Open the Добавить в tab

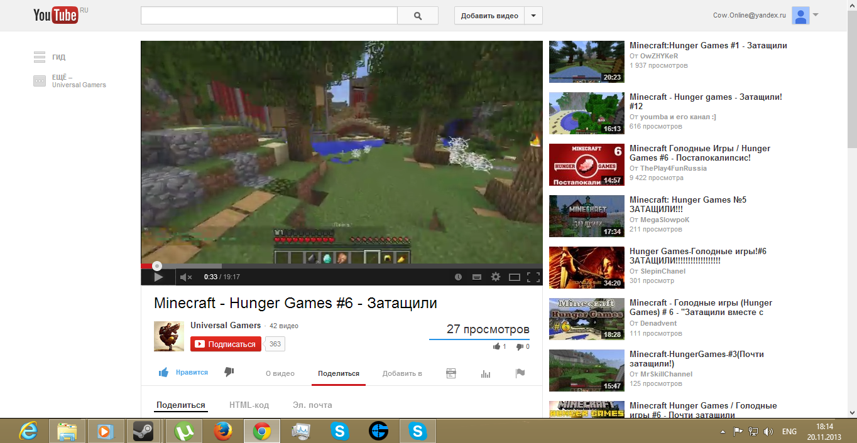pyautogui.click(x=402, y=373)
